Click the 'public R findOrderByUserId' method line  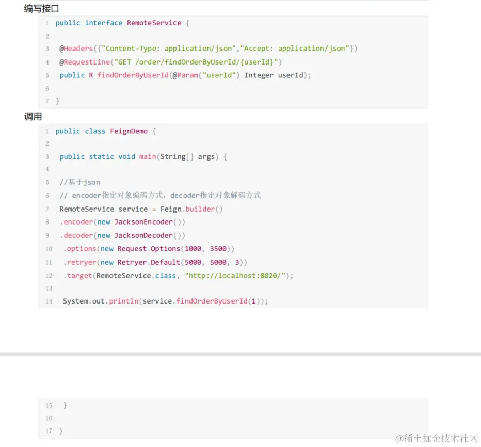(x=185, y=75)
